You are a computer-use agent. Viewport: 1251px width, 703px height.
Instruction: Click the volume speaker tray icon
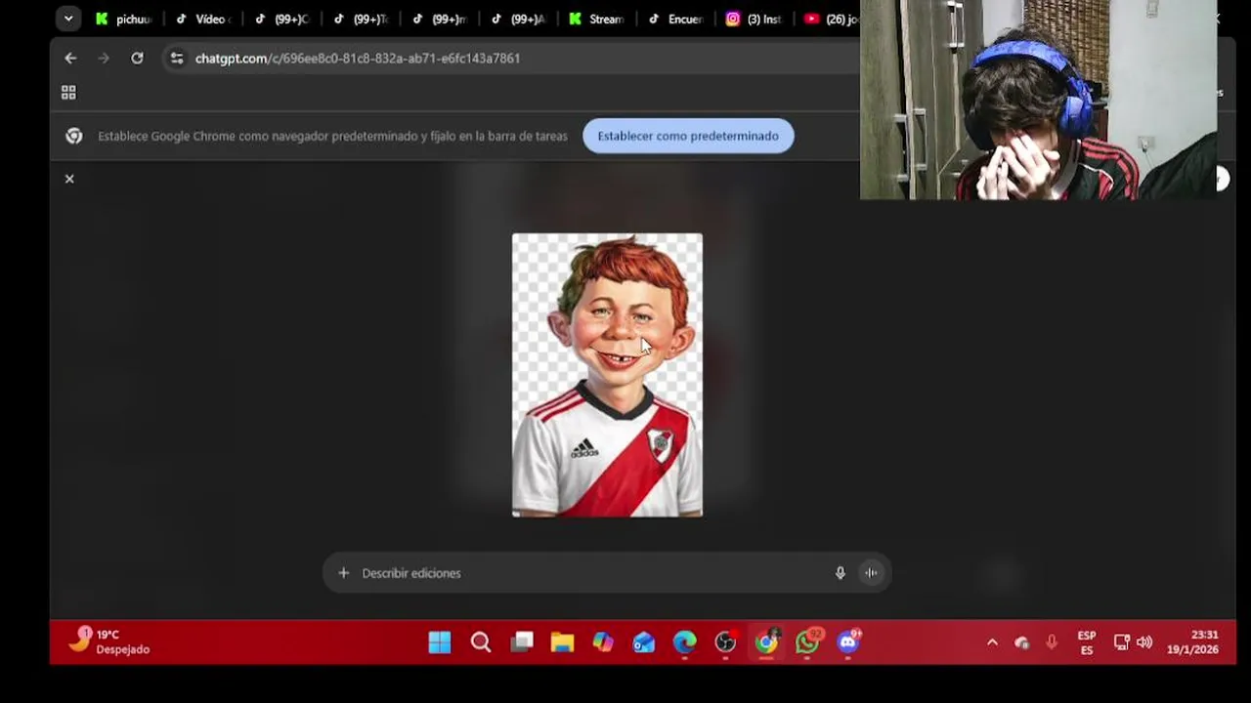pyautogui.click(x=1143, y=642)
